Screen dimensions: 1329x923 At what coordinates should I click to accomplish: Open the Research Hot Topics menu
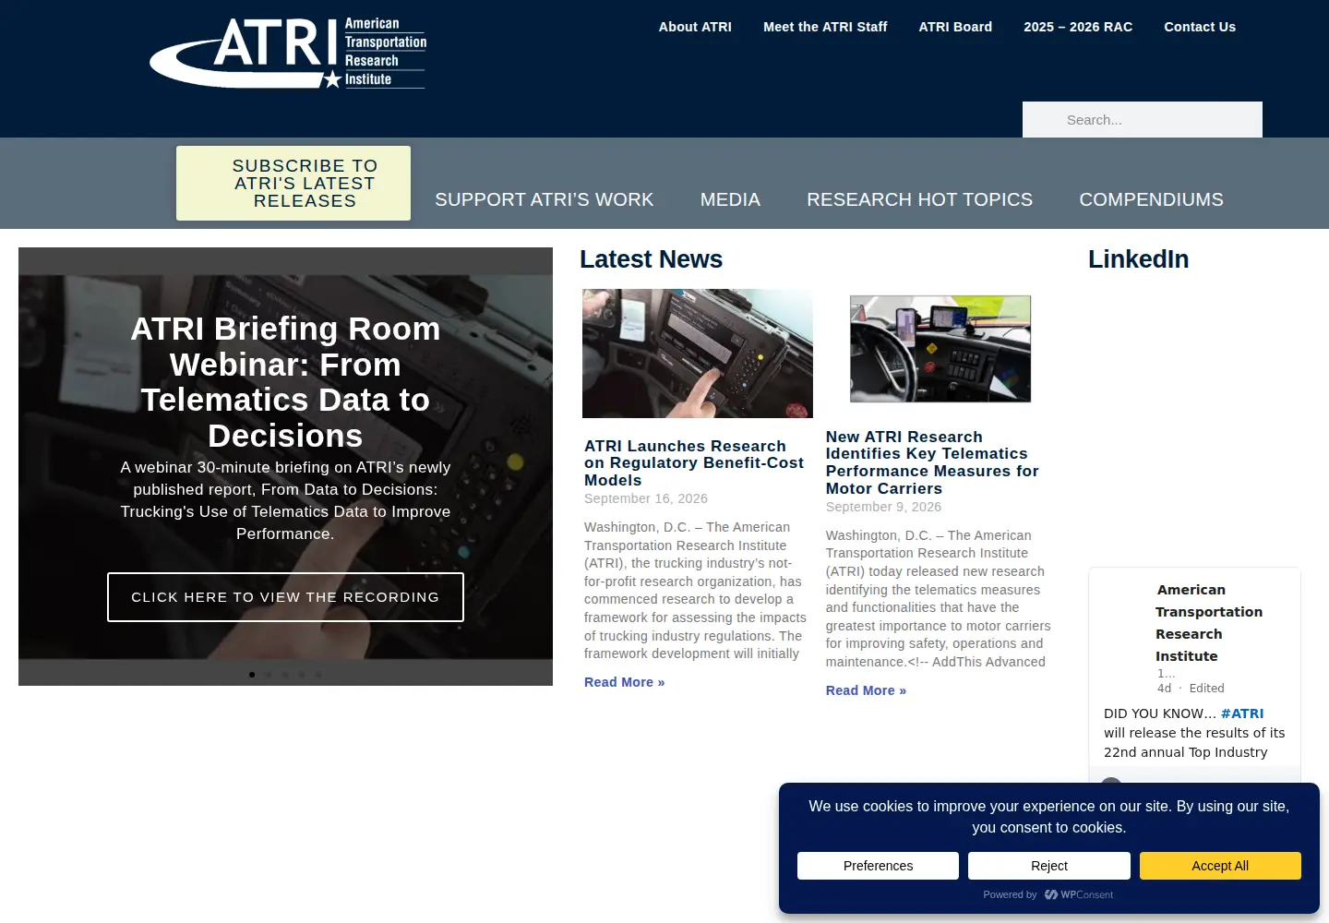coord(920,199)
